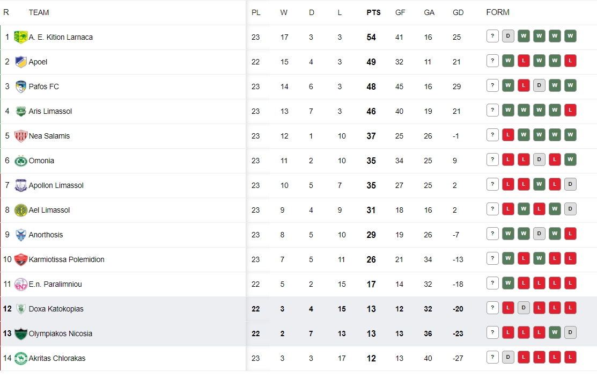Image resolution: width=597 pixels, height=377 pixels.
Task: Click the FORM column header
Action: [x=498, y=12]
